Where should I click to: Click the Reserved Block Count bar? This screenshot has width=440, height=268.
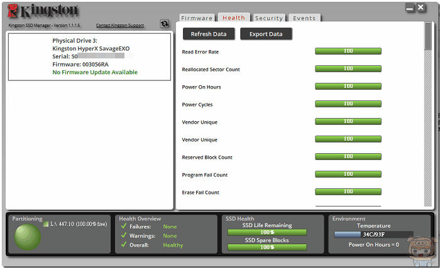348,156
